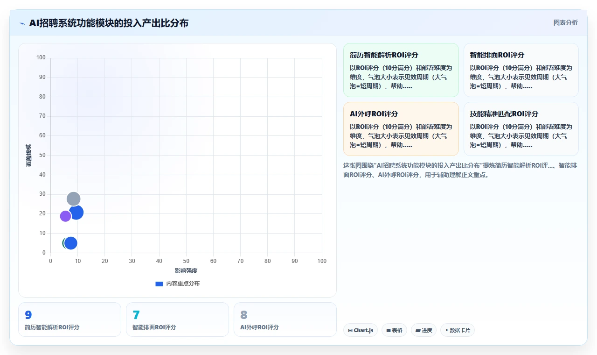
Task: Click the 图表分析 label in header
Action: click(565, 22)
